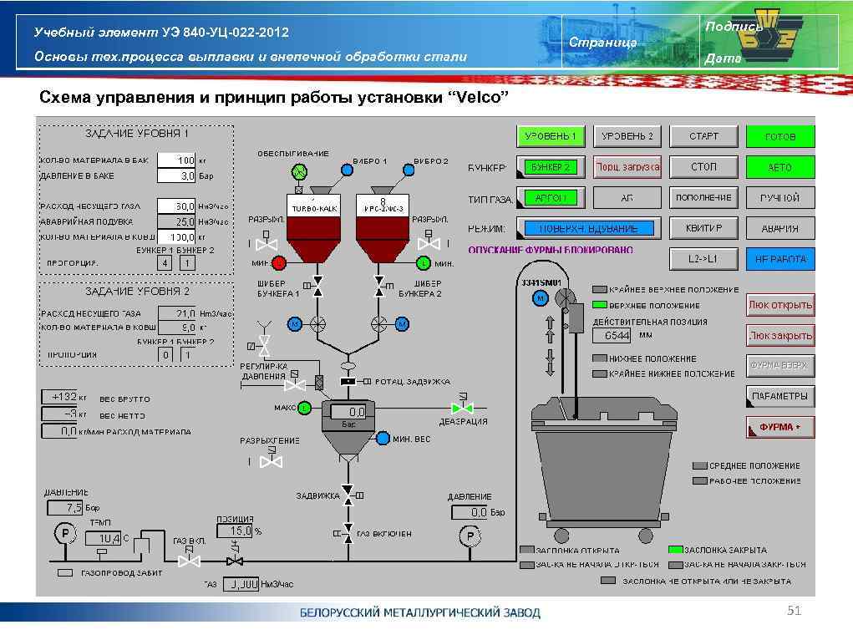Click lance drive motor M icon

tap(541, 297)
